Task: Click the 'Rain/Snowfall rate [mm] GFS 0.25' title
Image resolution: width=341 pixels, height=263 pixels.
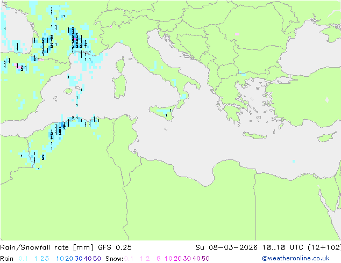Action: (66, 247)
